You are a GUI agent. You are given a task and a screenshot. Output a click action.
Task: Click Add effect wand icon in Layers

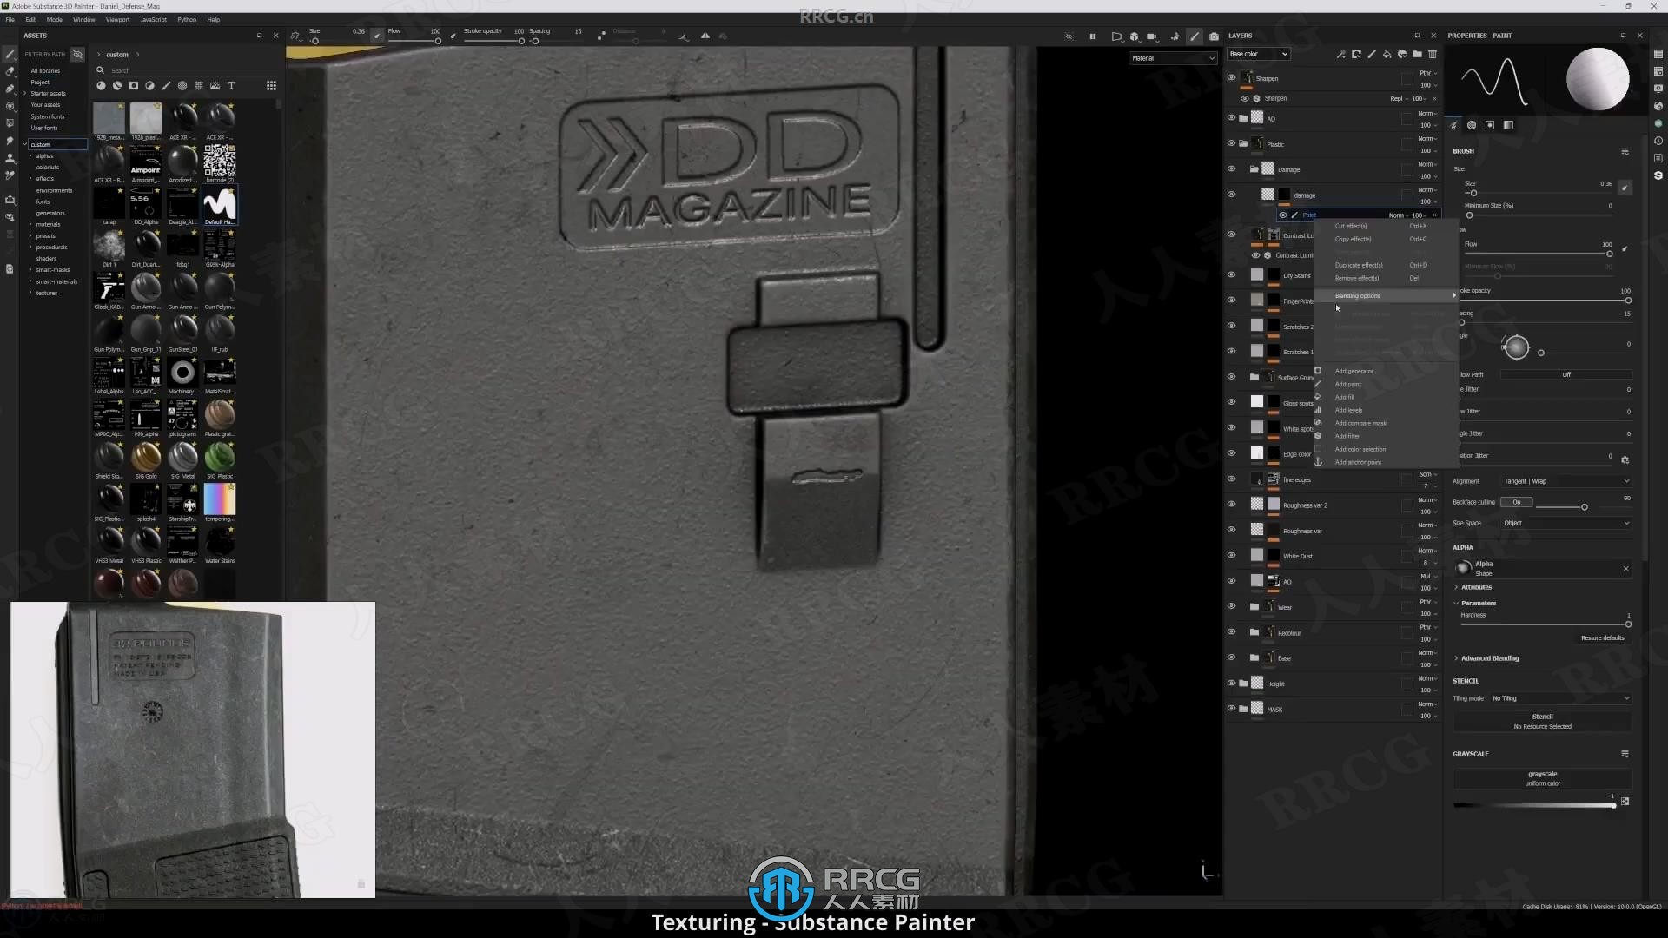(x=1341, y=54)
